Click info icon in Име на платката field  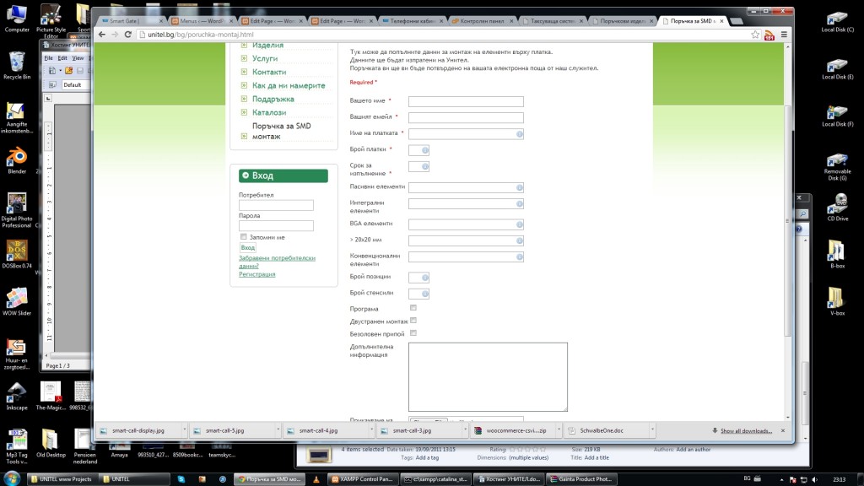[x=519, y=134]
